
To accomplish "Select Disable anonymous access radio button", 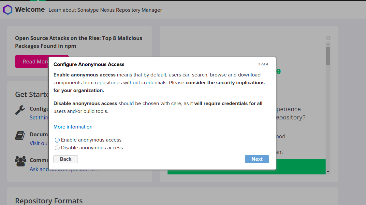I will pos(57,148).
